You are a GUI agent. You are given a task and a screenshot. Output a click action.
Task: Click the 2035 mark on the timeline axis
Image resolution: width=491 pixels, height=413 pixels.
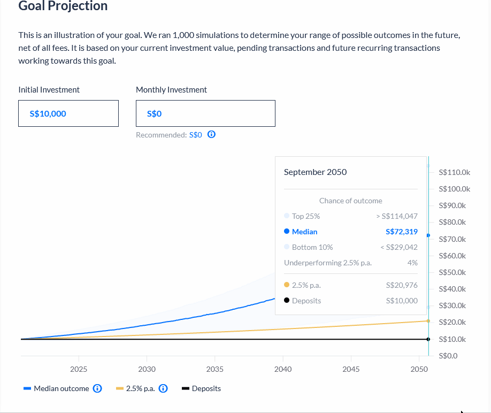(x=215, y=369)
